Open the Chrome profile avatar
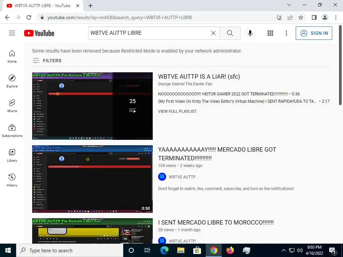 click(x=325, y=17)
